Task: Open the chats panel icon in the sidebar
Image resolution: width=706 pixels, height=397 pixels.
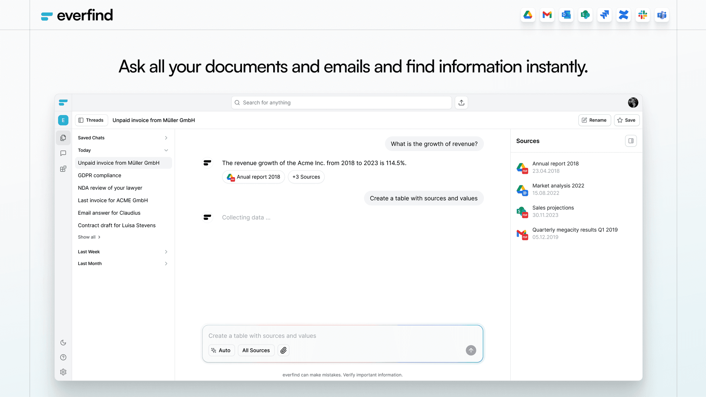Action: 63,153
